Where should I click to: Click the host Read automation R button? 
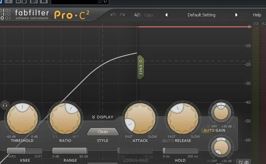click(x=18, y=2)
